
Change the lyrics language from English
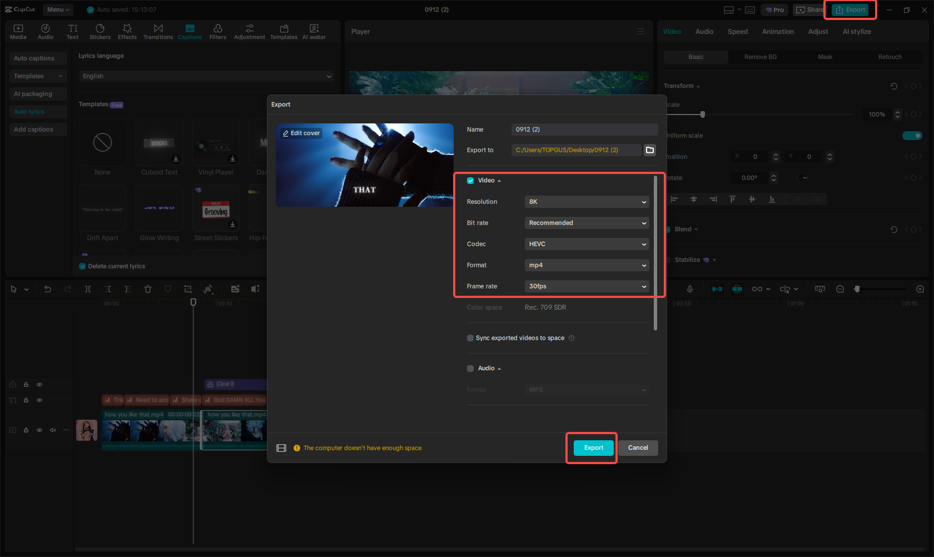point(206,76)
